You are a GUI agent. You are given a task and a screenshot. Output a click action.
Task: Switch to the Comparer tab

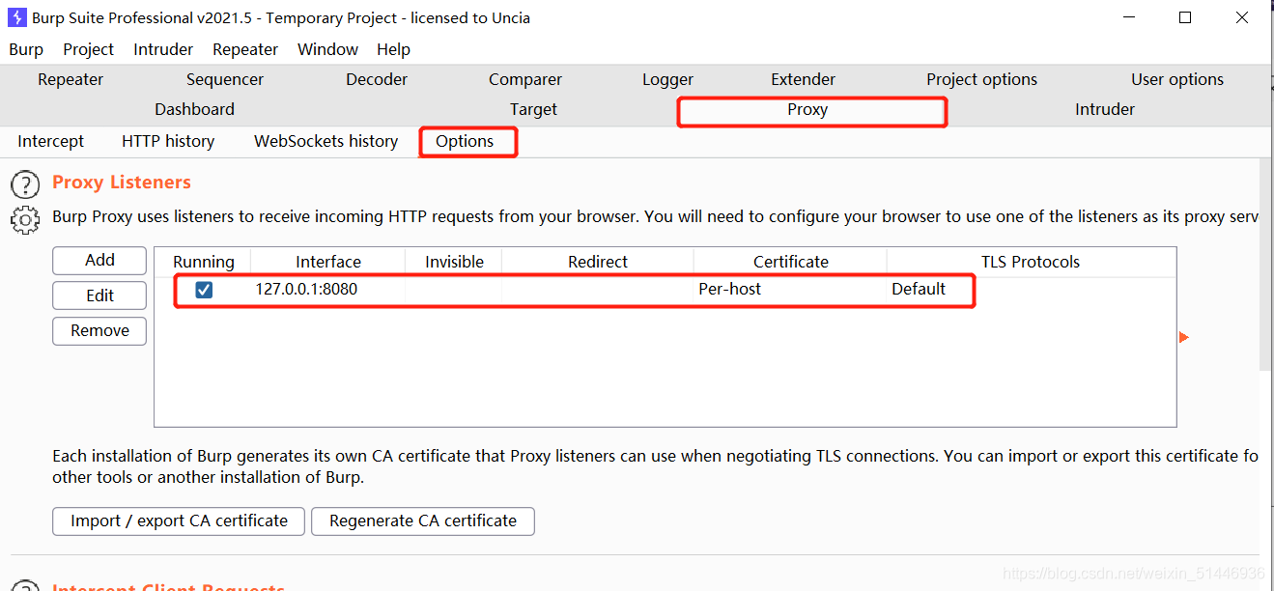tap(525, 79)
